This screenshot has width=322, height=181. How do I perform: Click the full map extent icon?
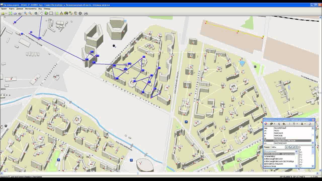click(10, 13)
